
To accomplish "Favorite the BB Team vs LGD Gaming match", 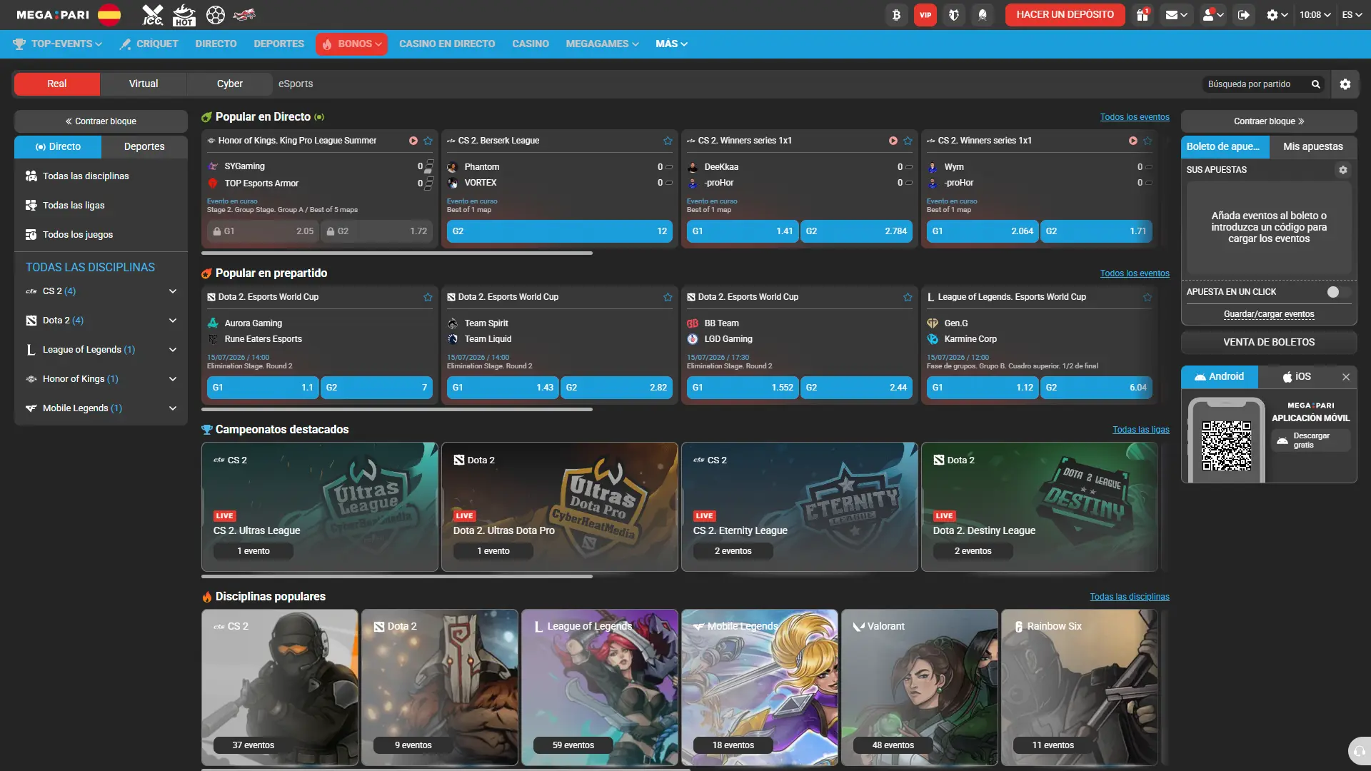I will click(908, 297).
